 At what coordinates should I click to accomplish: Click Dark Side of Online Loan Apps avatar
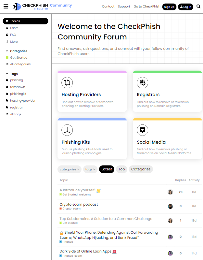(x=170, y=253)
